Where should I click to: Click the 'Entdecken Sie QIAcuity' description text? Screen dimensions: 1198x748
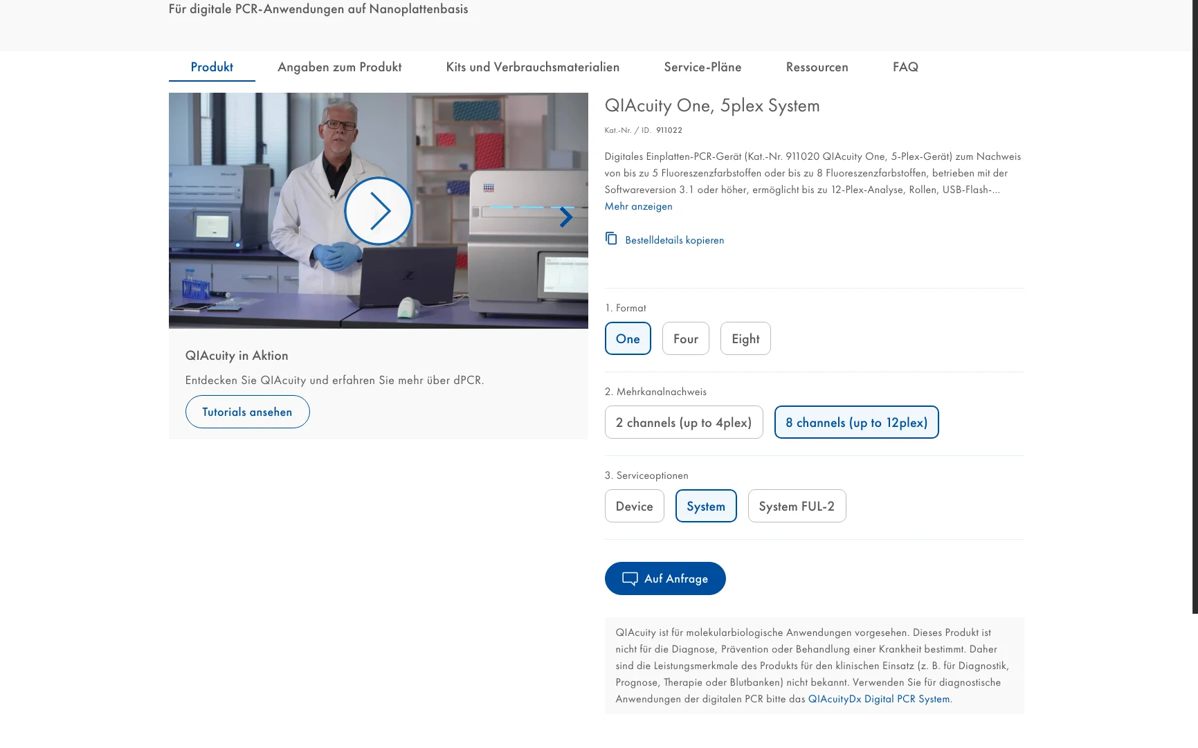(x=335, y=380)
